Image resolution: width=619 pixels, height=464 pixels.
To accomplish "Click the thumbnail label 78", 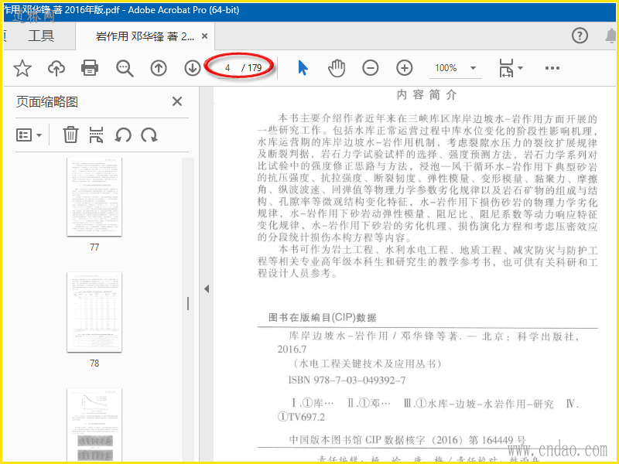I will (94, 363).
